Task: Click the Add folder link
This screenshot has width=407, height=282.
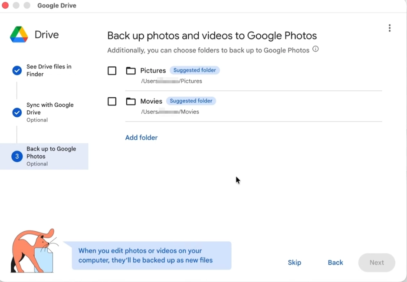Action: 141,138
